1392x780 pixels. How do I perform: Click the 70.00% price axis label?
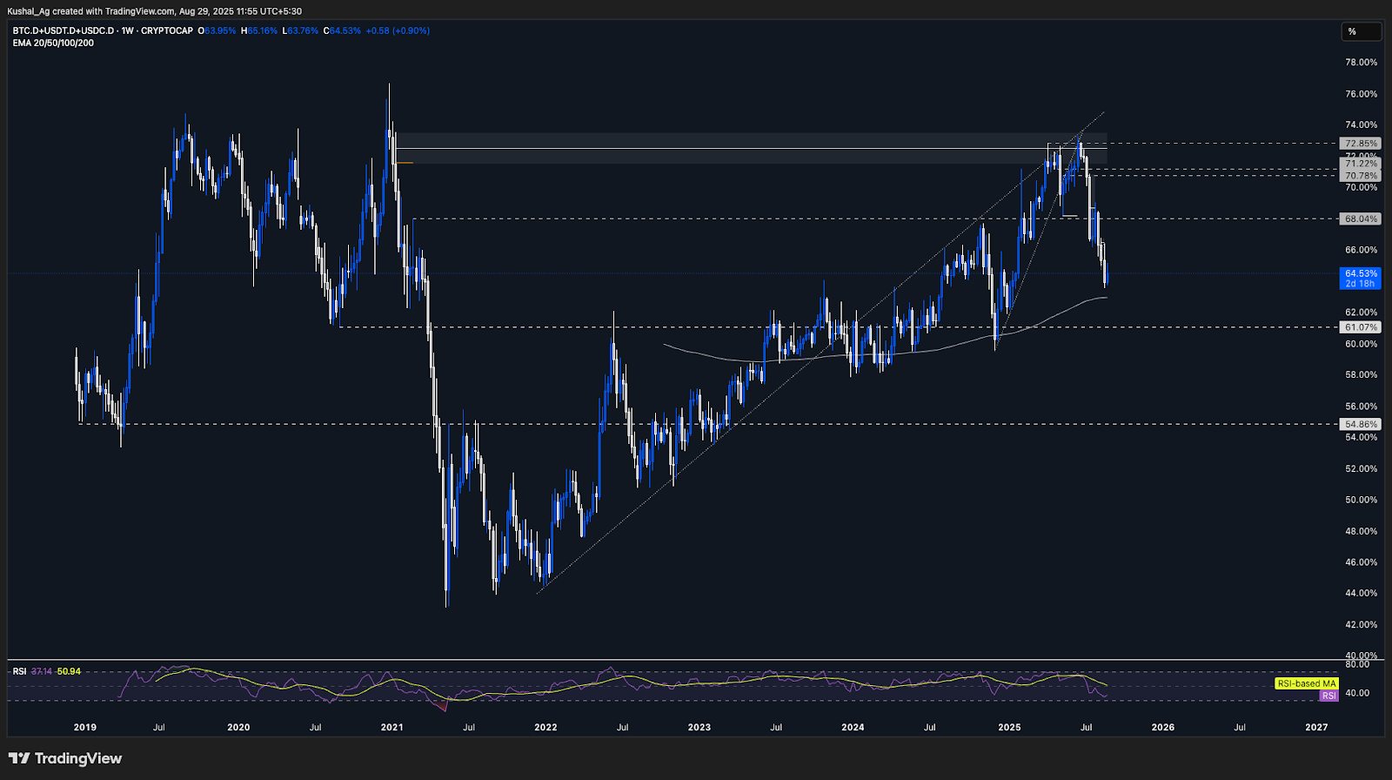pos(1361,188)
